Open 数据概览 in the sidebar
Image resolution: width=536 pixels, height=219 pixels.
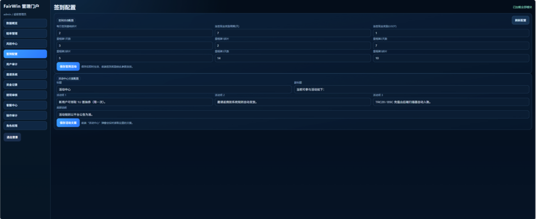25,24
